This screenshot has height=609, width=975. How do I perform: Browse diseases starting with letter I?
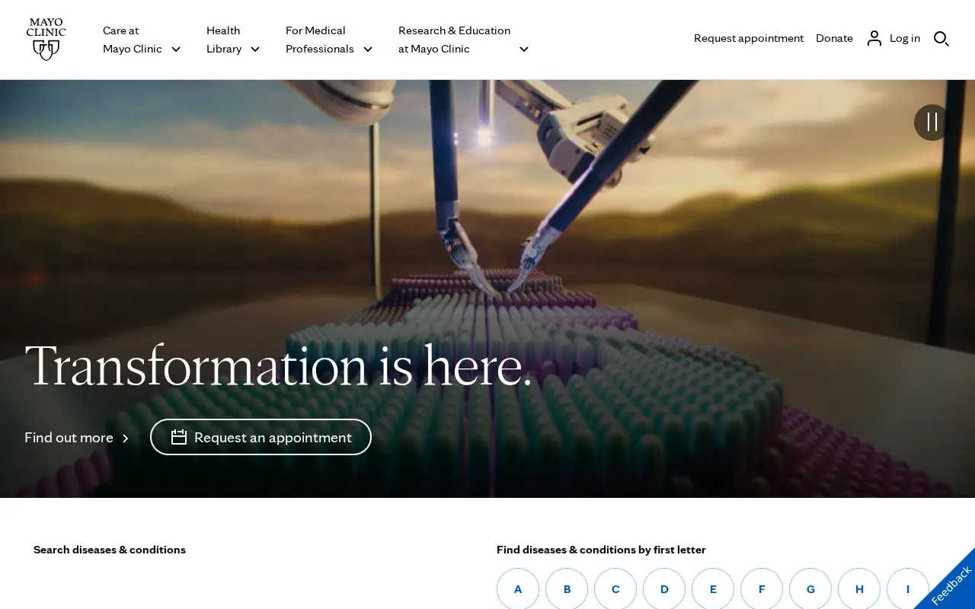(x=908, y=589)
